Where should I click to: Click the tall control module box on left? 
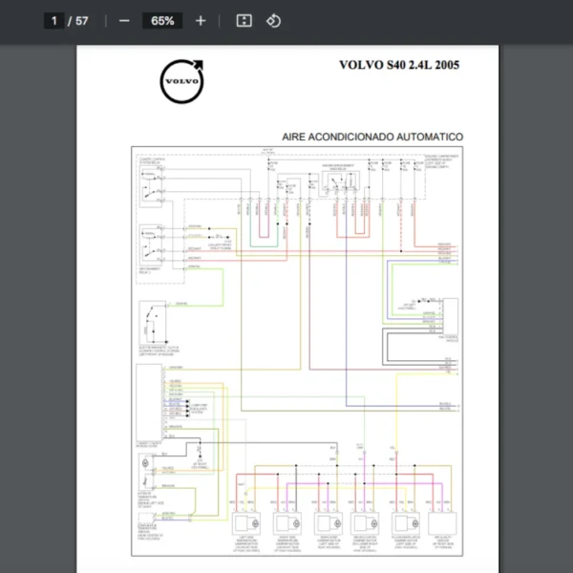coord(150,401)
